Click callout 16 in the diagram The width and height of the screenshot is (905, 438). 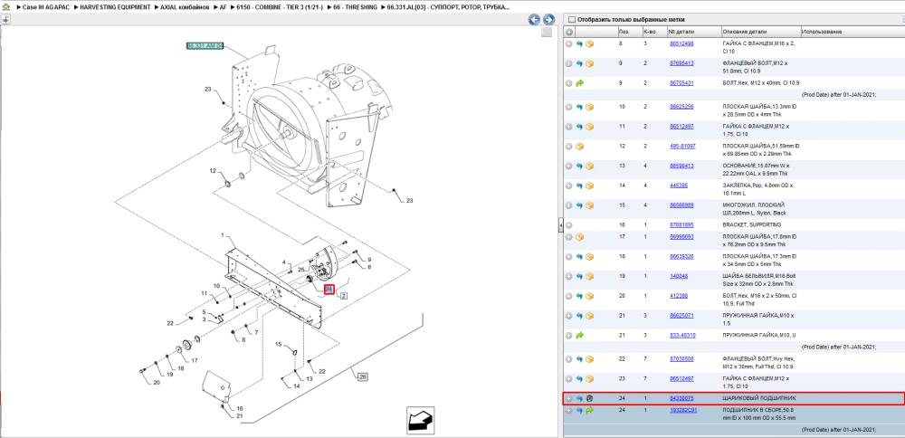(x=240, y=408)
